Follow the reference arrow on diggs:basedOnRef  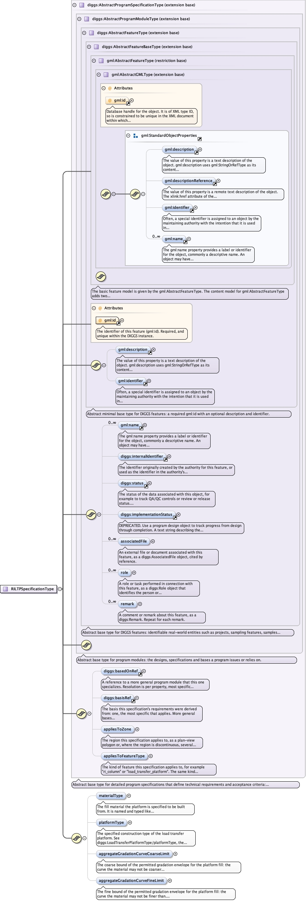tap(140, 674)
